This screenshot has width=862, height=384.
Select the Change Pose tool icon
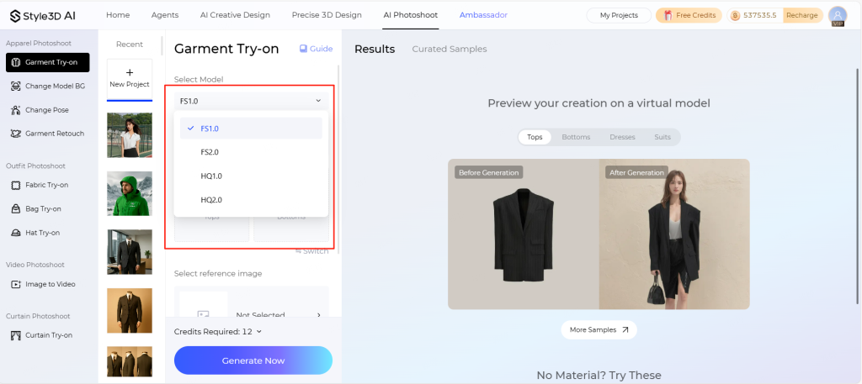coord(16,110)
